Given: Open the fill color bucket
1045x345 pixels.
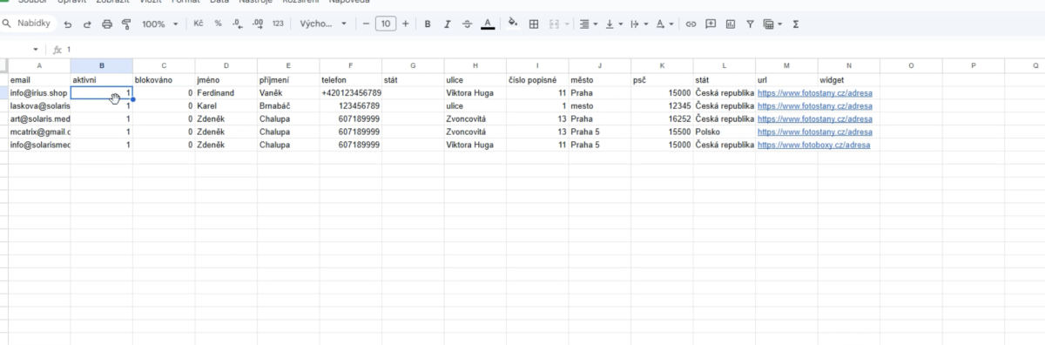Looking at the screenshot, I should pyautogui.click(x=512, y=24).
